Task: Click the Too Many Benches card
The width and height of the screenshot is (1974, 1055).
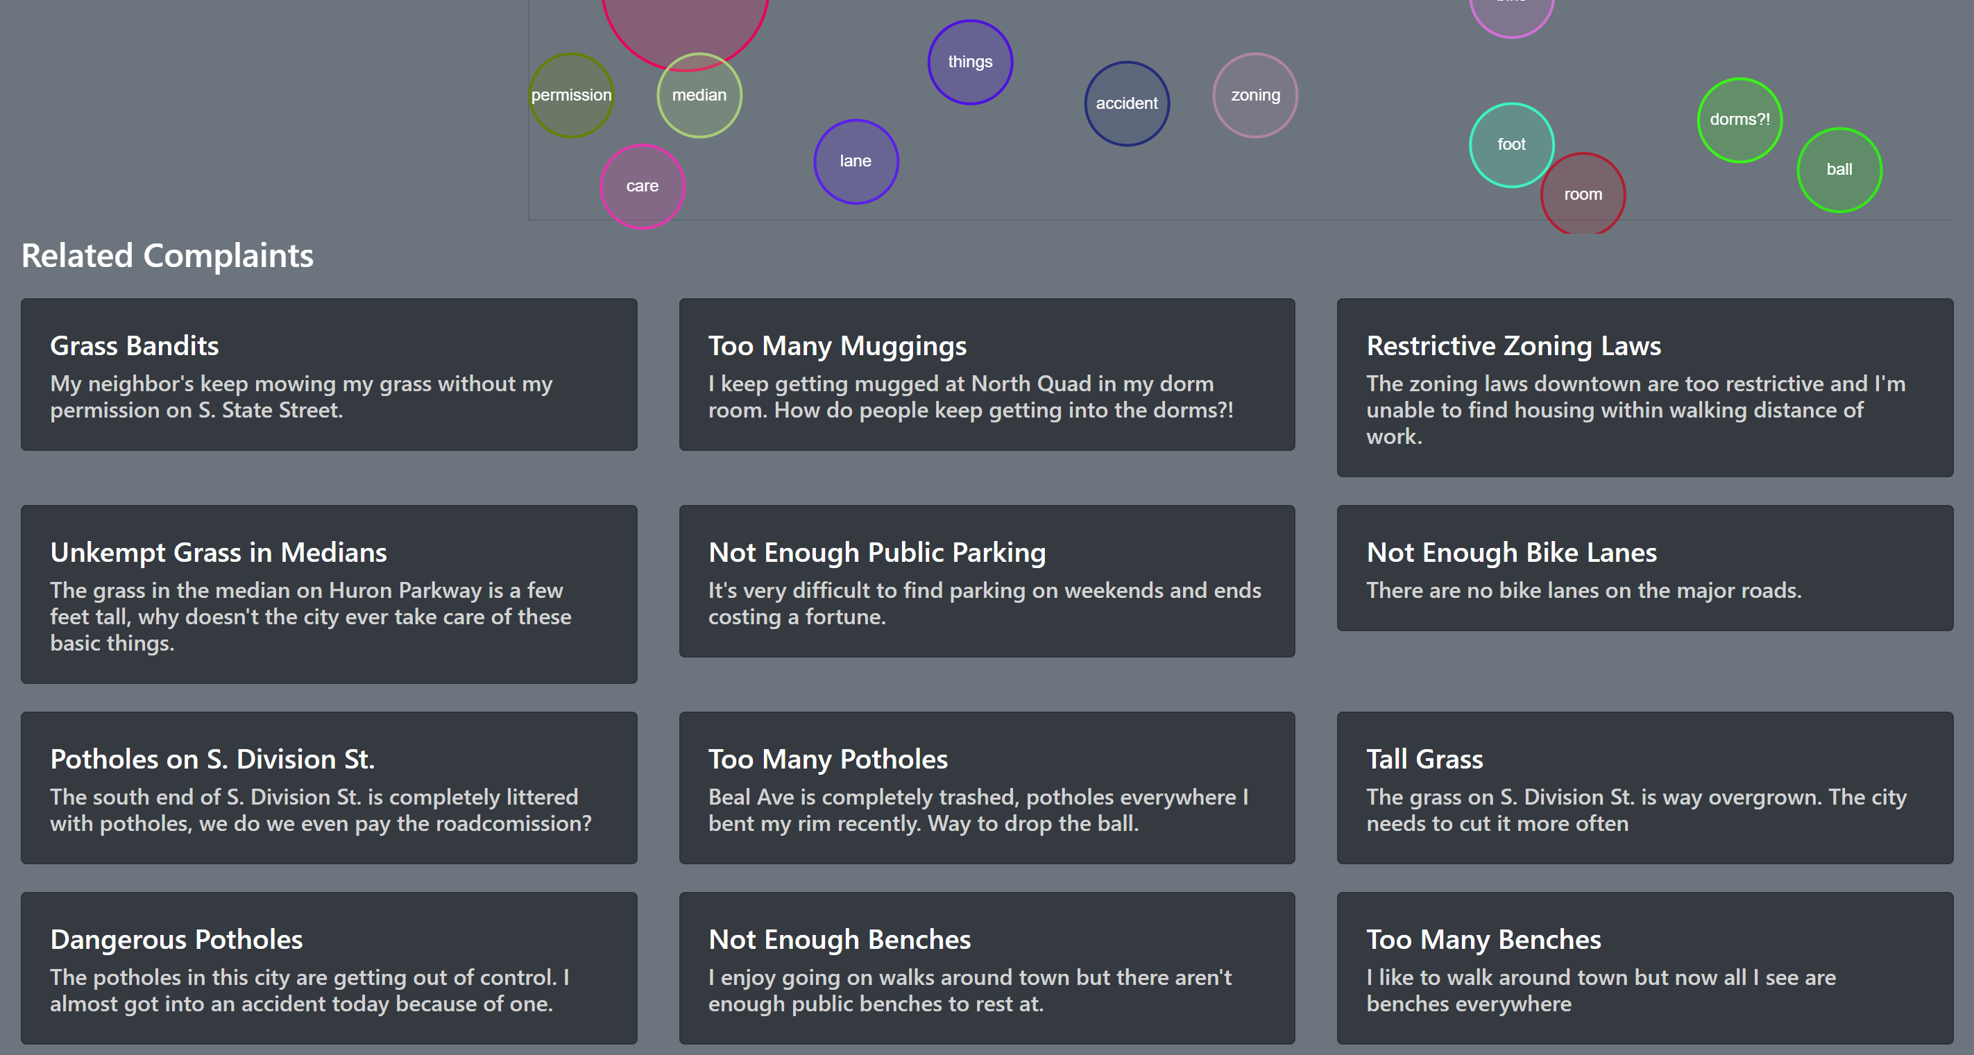Action: pyautogui.click(x=1644, y=968)
